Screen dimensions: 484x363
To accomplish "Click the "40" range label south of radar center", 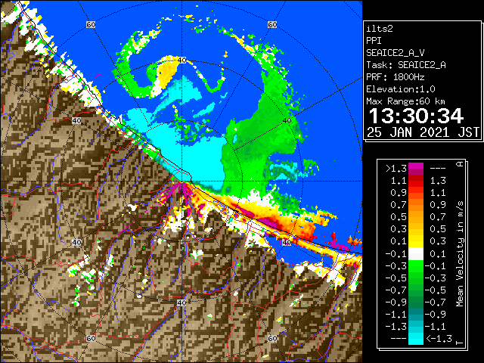I will click(181, 302).
